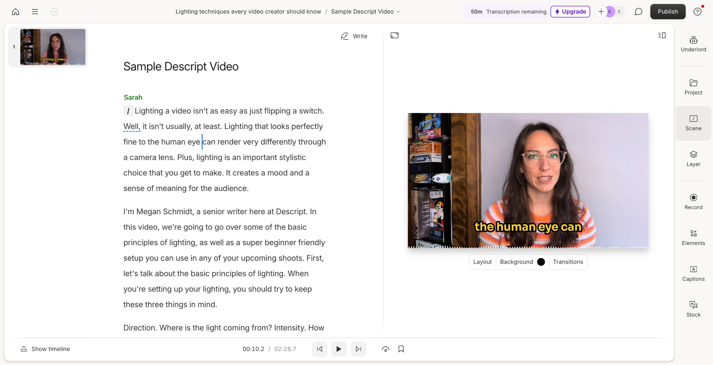Click the Publish button

668,12
